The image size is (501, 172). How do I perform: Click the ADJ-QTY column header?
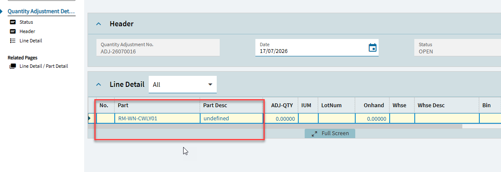click(x=280, y=105)
